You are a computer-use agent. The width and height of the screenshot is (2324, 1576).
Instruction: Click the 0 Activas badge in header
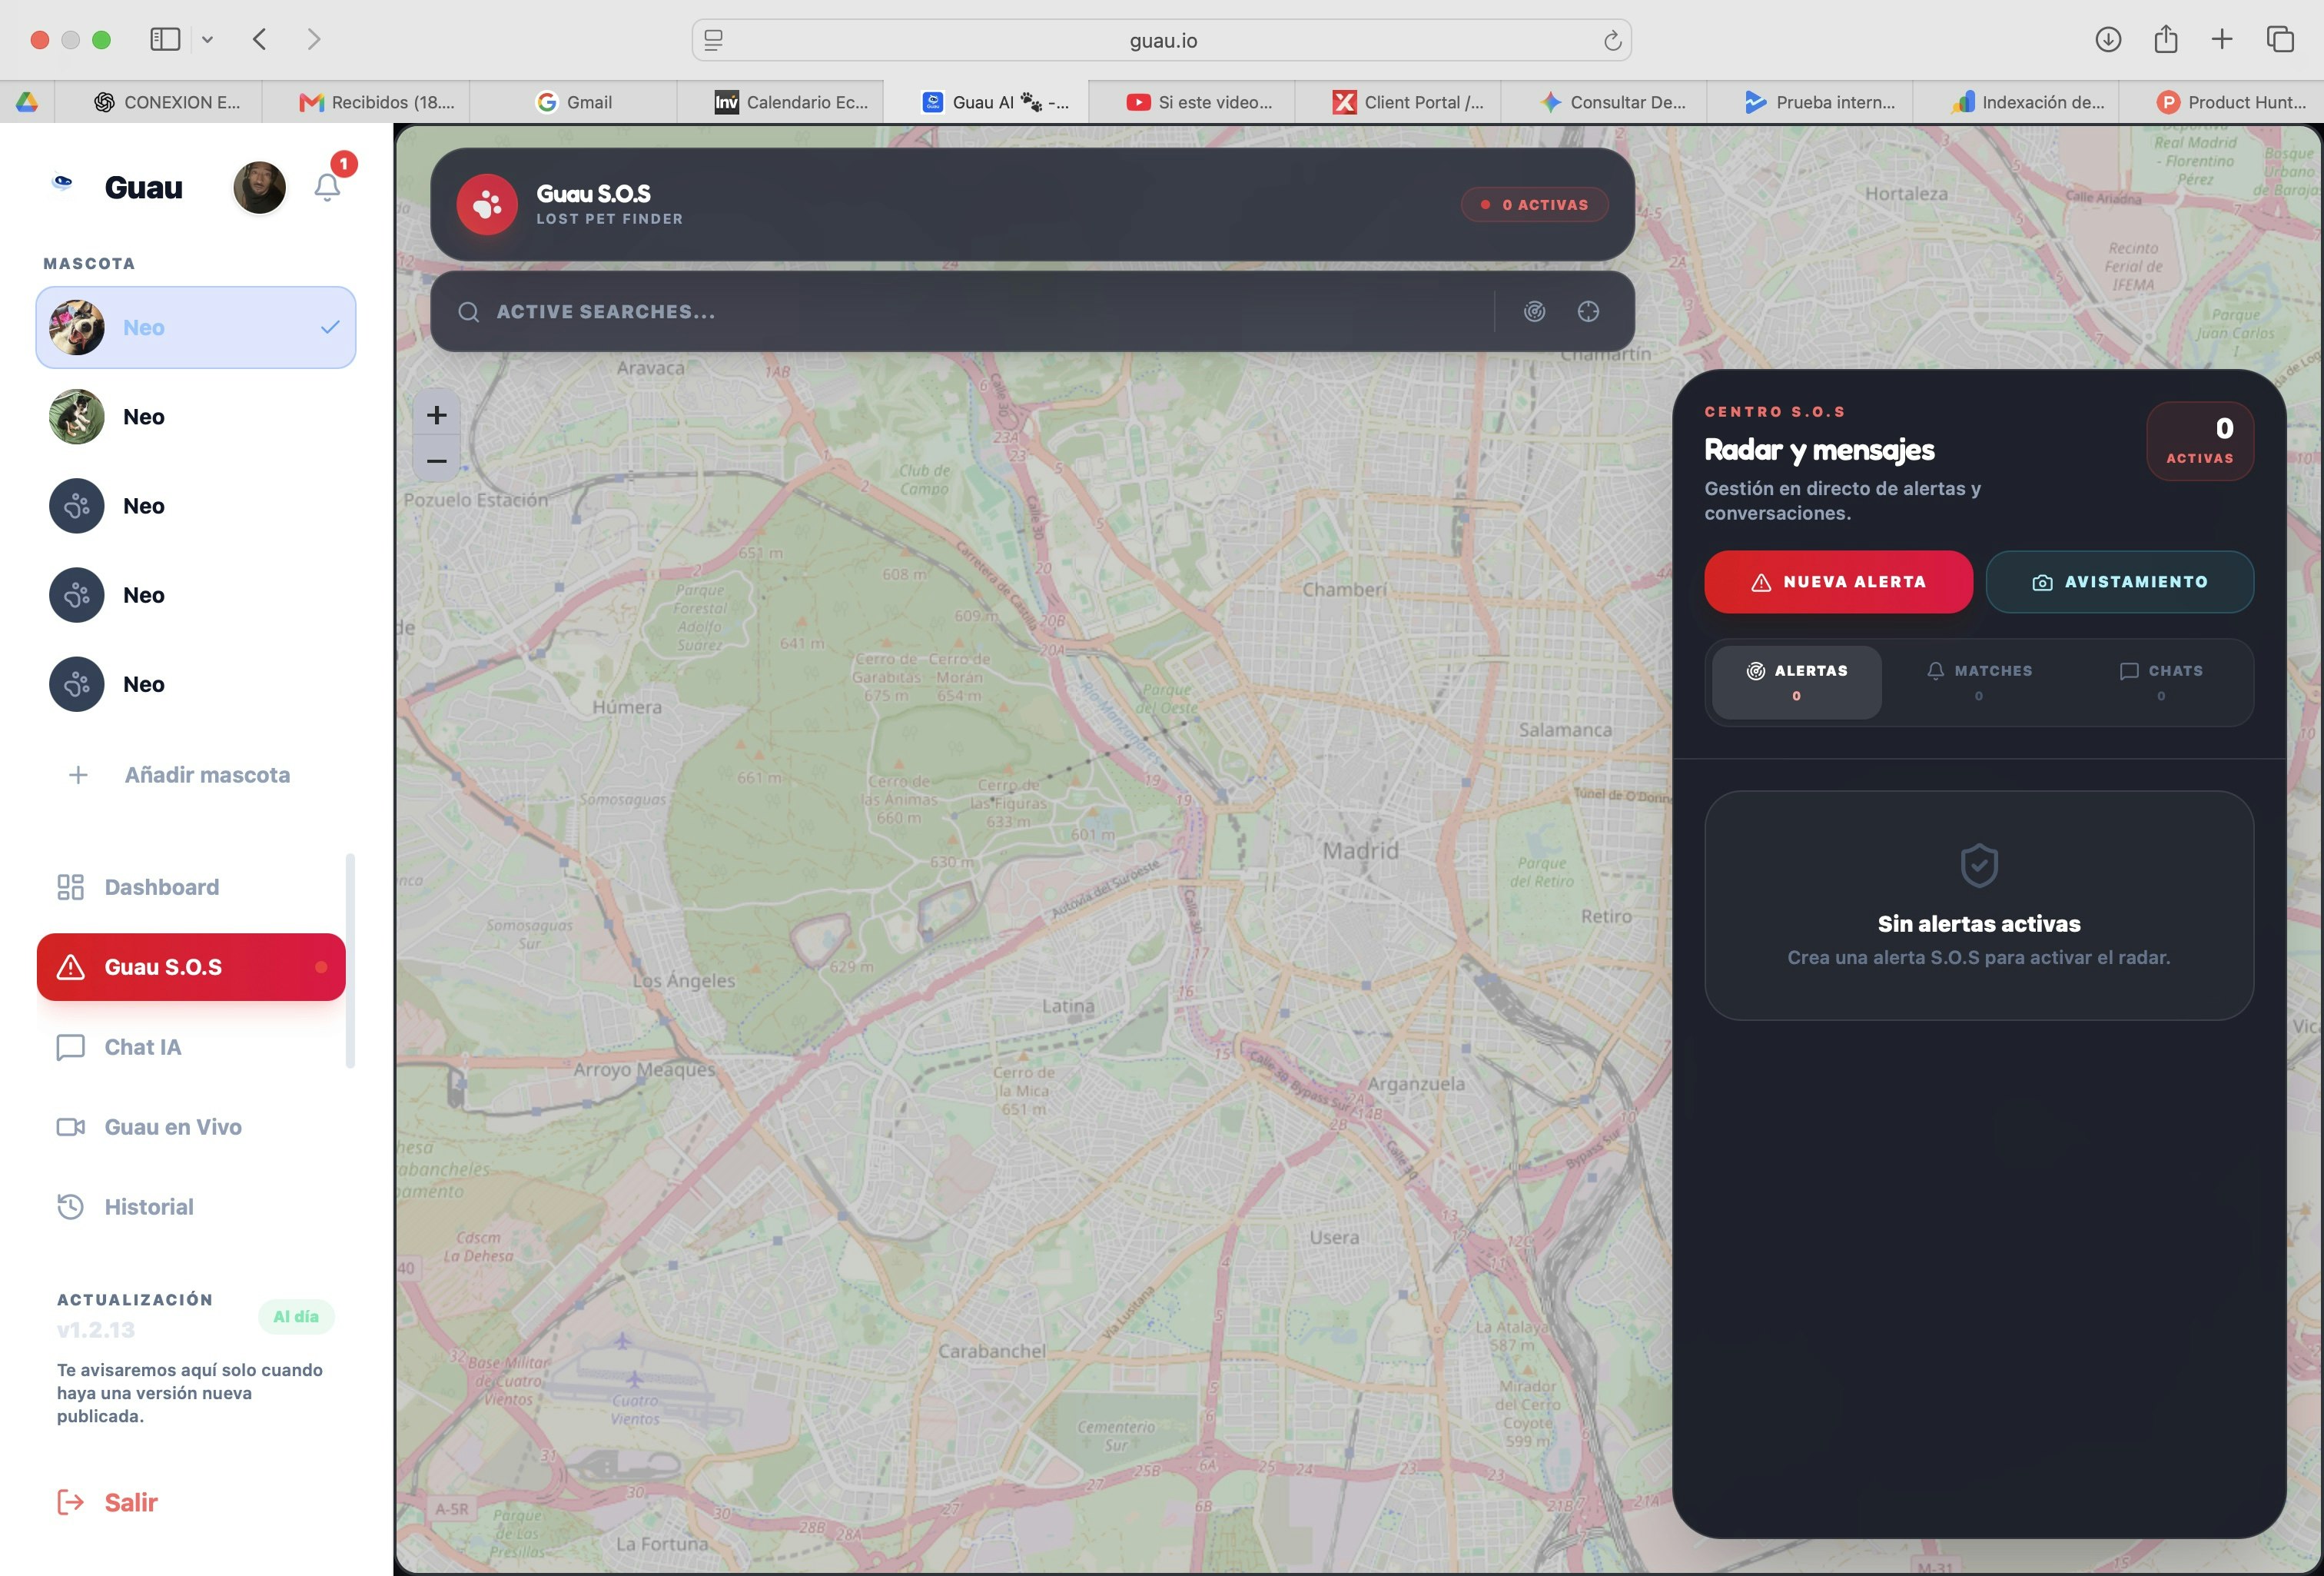click(1535, 204)
